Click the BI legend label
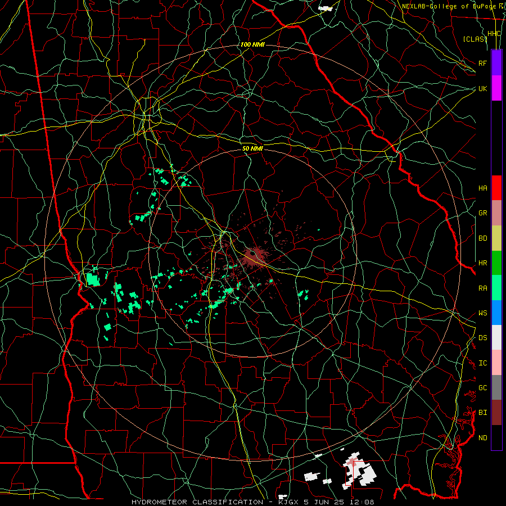Viewport: 506px width, 506px height. tap(482, 413)
